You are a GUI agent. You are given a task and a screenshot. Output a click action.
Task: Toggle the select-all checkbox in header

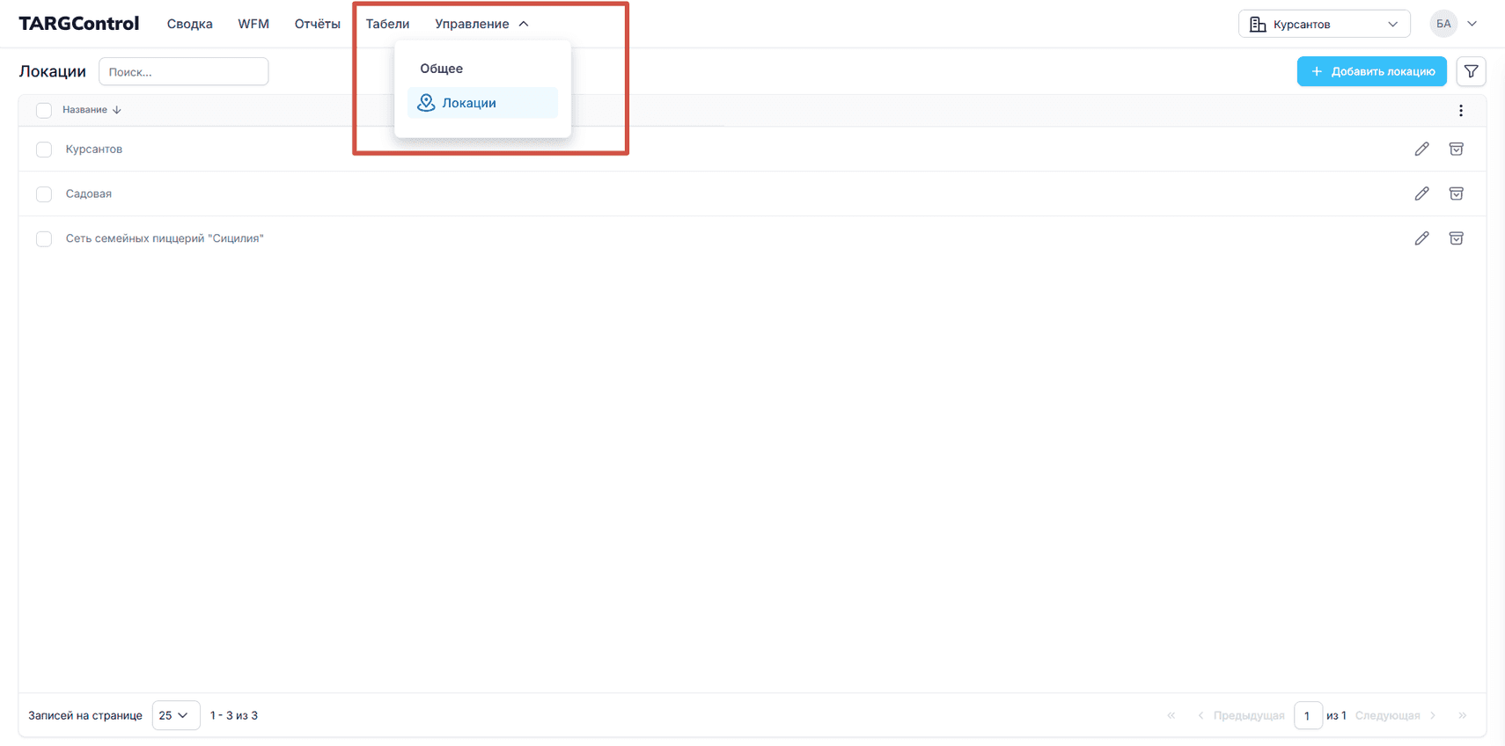pos(44,110)
